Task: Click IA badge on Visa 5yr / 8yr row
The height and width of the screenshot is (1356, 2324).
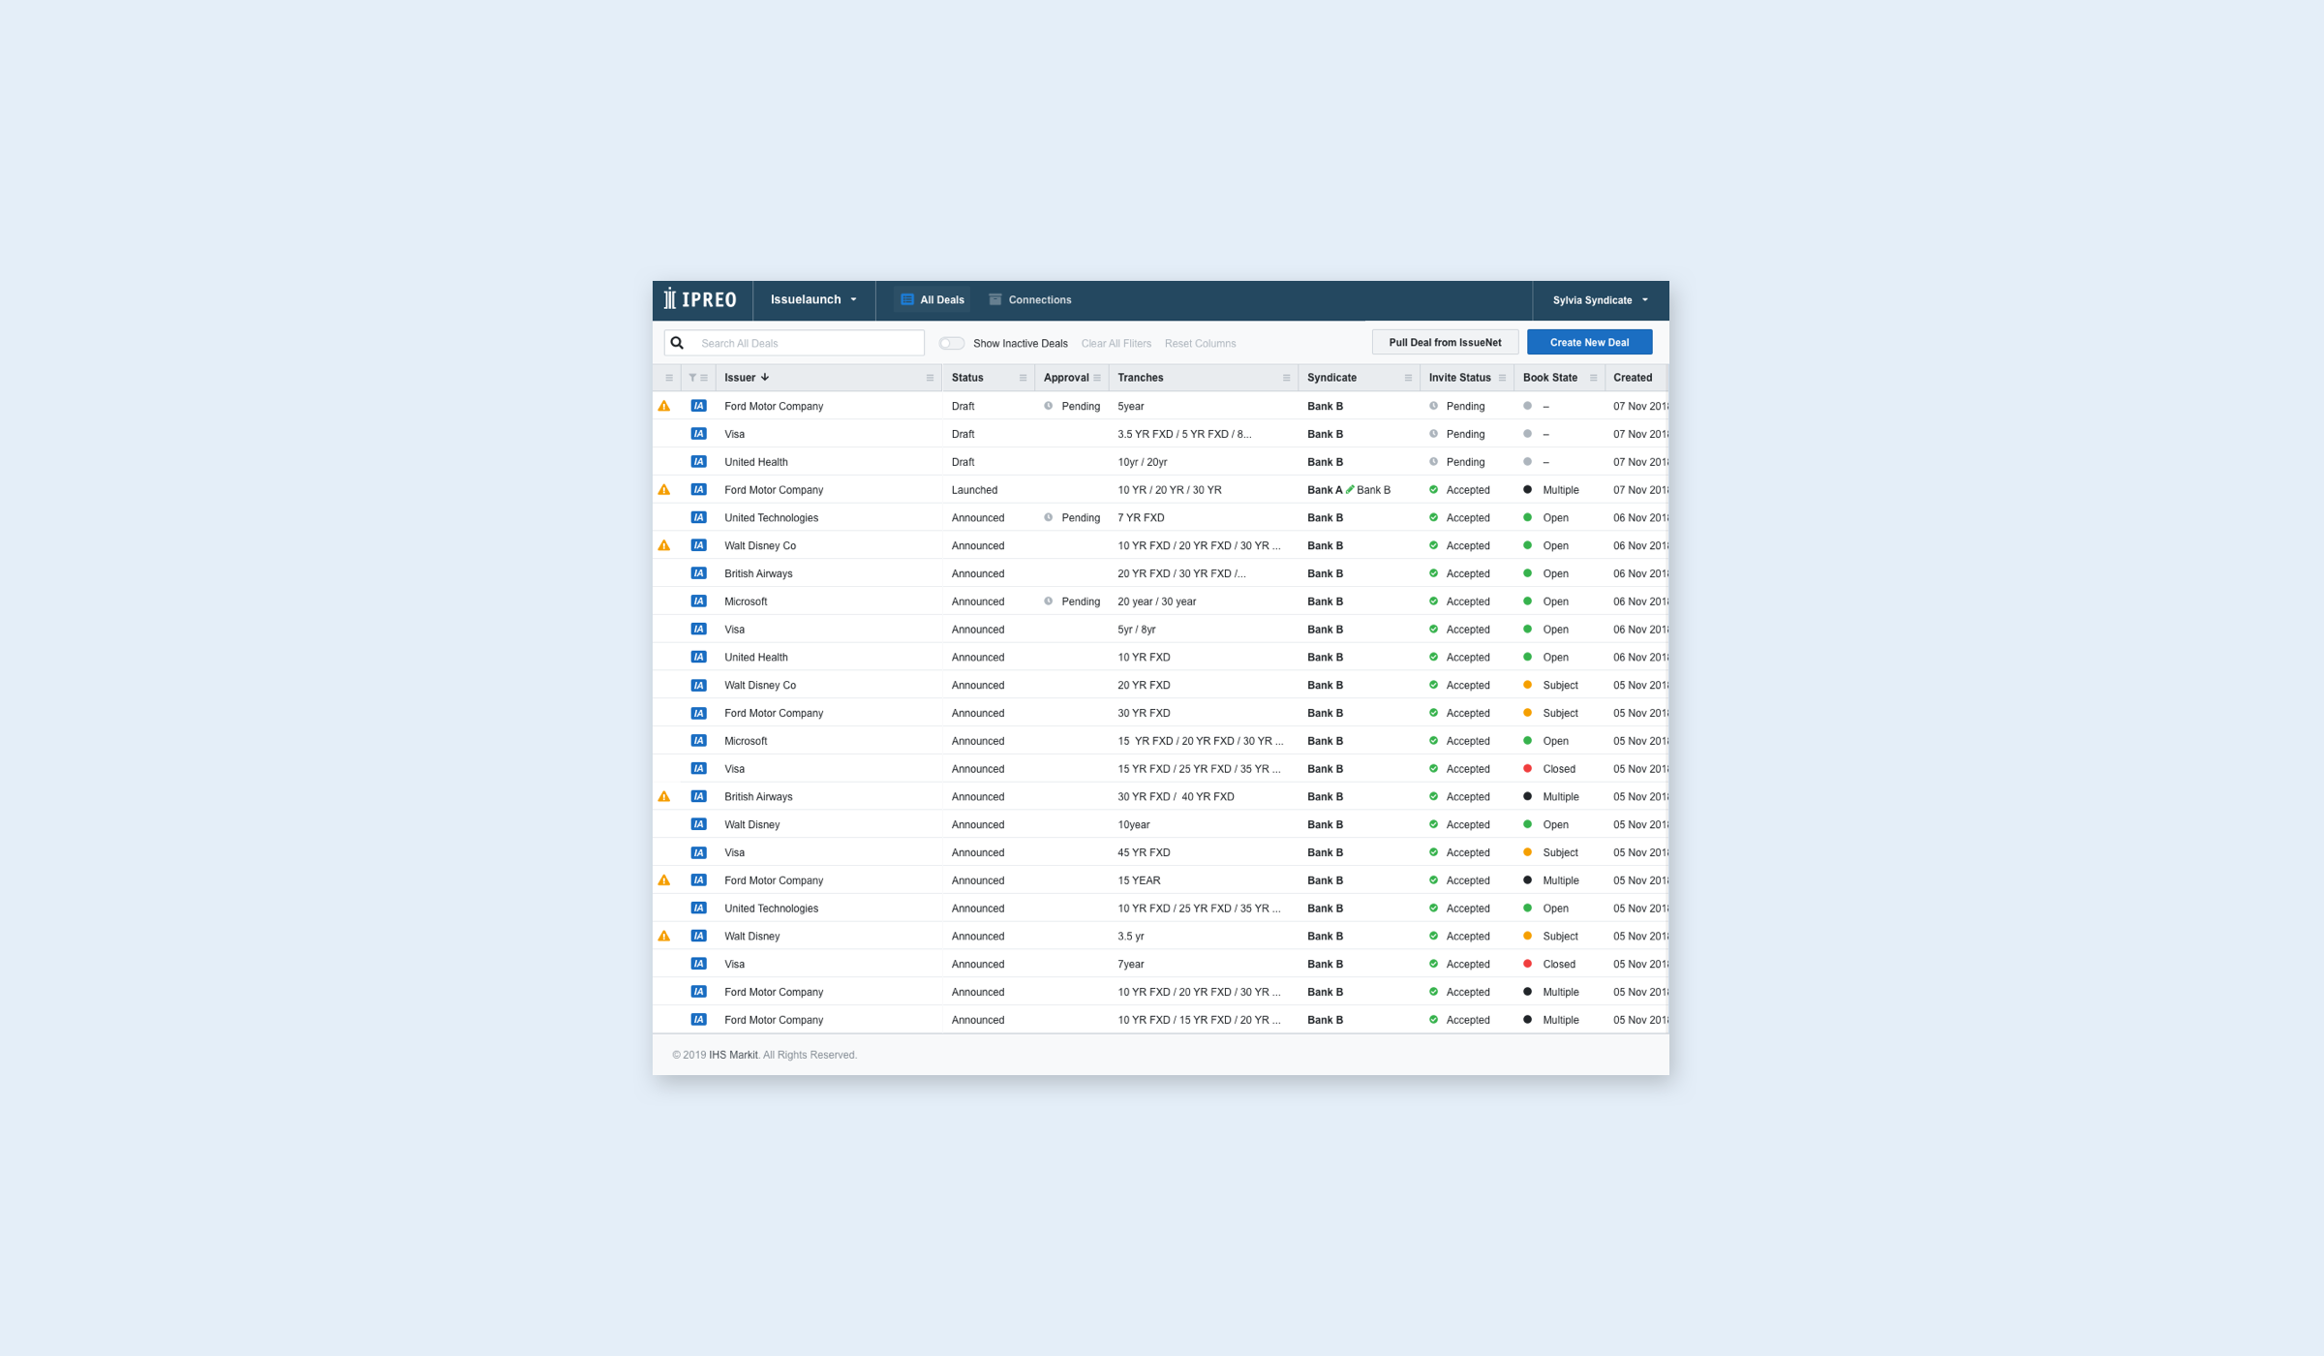Action: (698, 630)
